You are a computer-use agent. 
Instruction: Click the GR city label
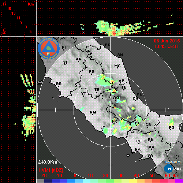click(x=59, y=84)
